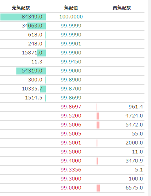
Task: Click buy quantity 5.1
Action: point(139,170)
